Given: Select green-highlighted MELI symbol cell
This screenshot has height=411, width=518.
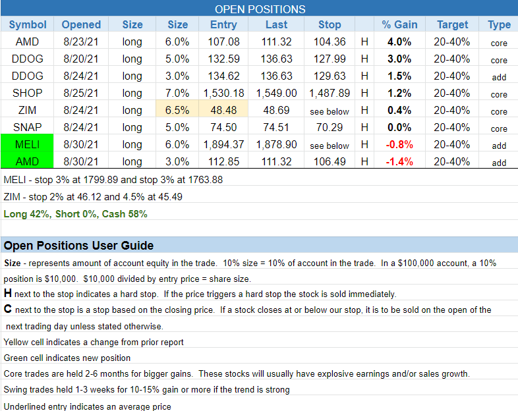Looking at the screenshot, I should [x=27, y=144].
